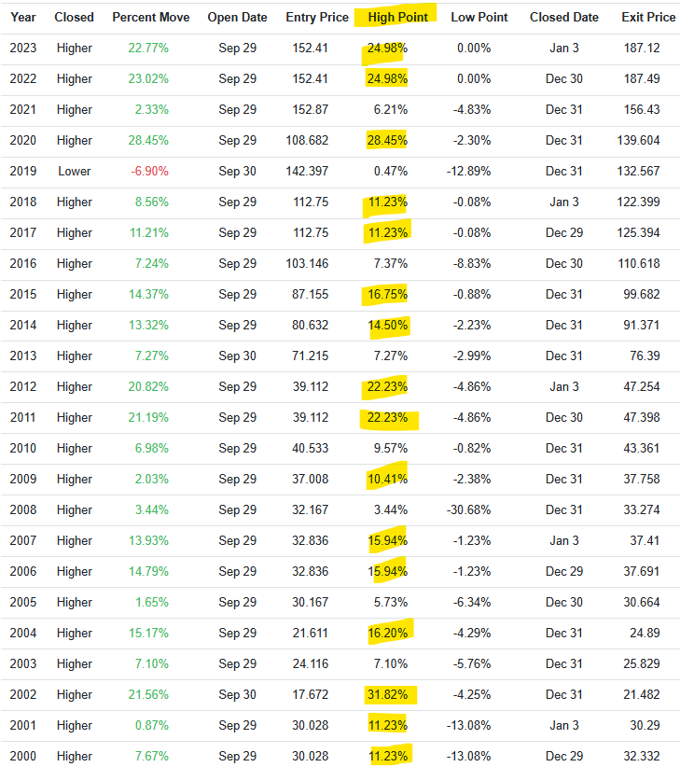Viewport: 680px width, 767px height.
Task: Click the Year column header
Action: coord(23,17)
